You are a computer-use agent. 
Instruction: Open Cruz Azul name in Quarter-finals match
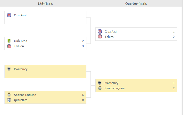[111, 31]
